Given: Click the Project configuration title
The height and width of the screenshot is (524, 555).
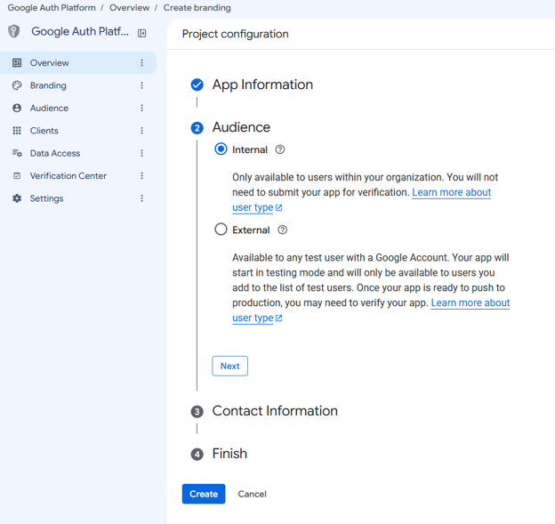Looking at the screenshot, I should 236,34.
